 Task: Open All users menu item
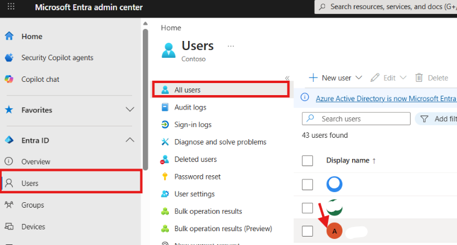(221, 90)
